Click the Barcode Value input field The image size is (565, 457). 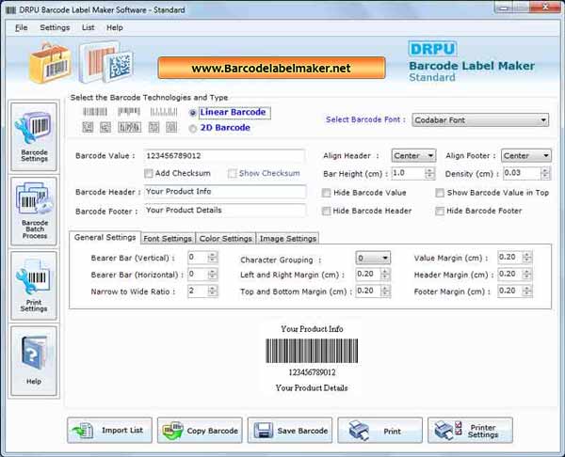(x=224, y=156)
